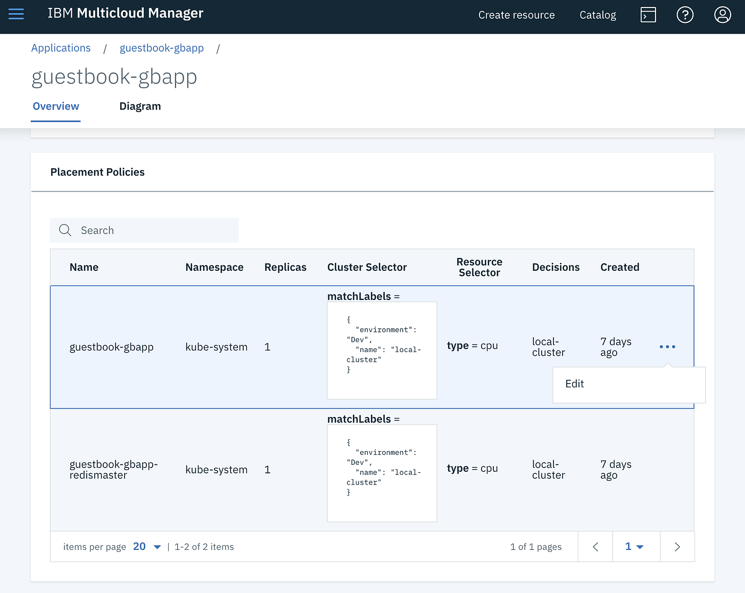This screenshot has height=593, width=745.
Task: Select Edit from the overflow menu
Action: click(575, 384)
